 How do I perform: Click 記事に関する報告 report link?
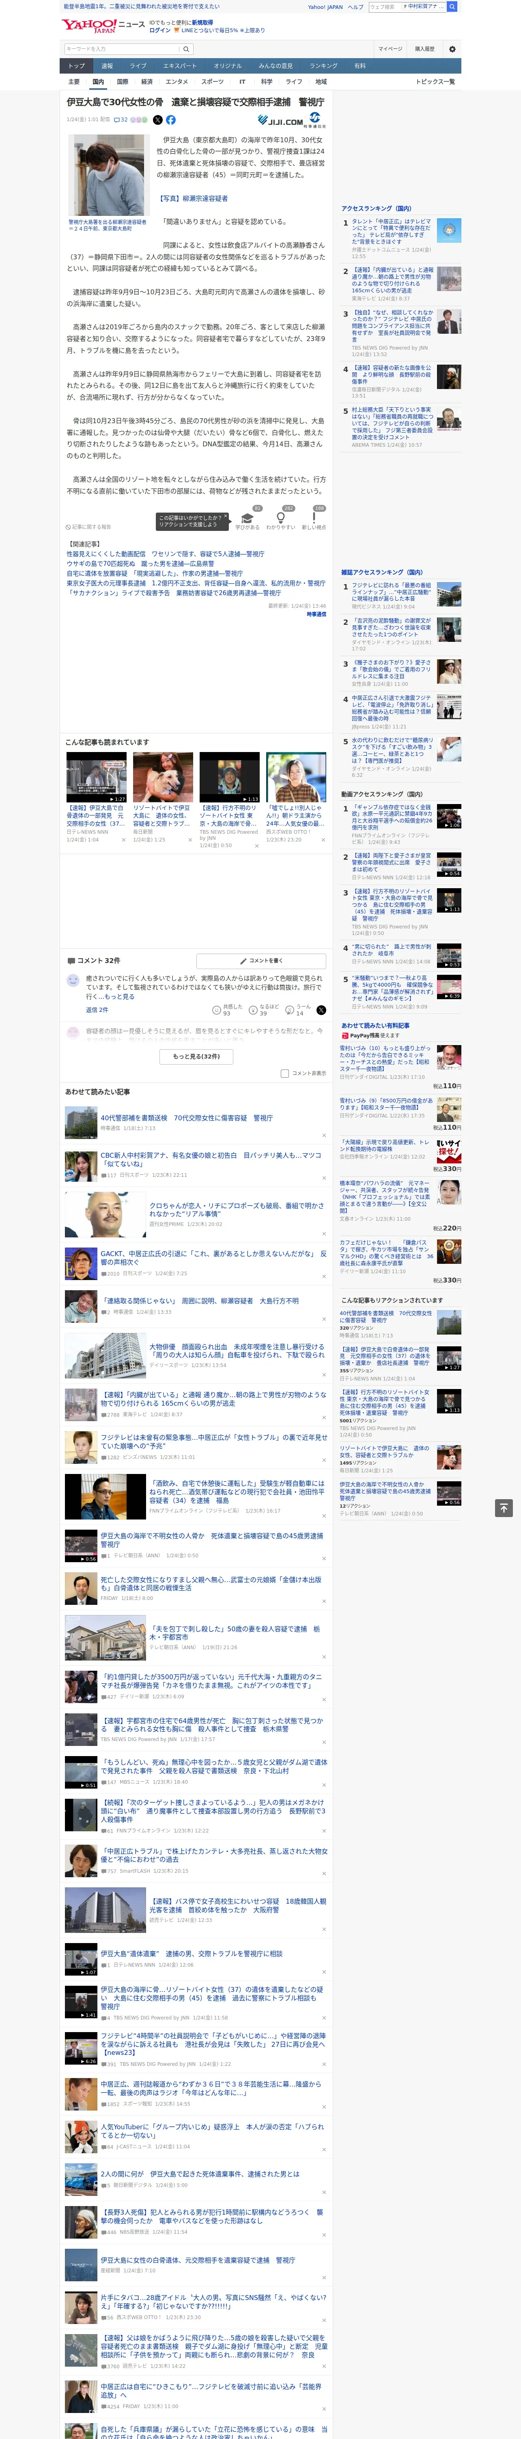click(89, 526)
